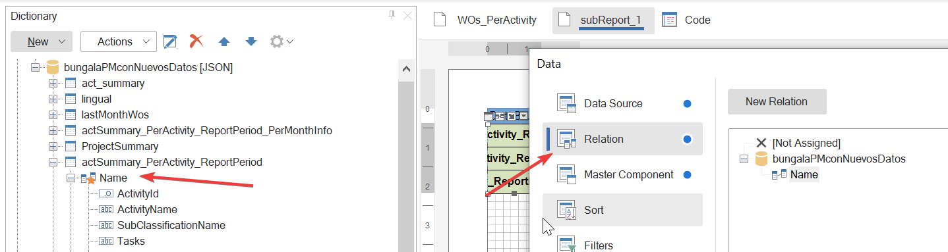Click the Master Component section icon
Screen dimensions: 948x252
coord(567,174)
